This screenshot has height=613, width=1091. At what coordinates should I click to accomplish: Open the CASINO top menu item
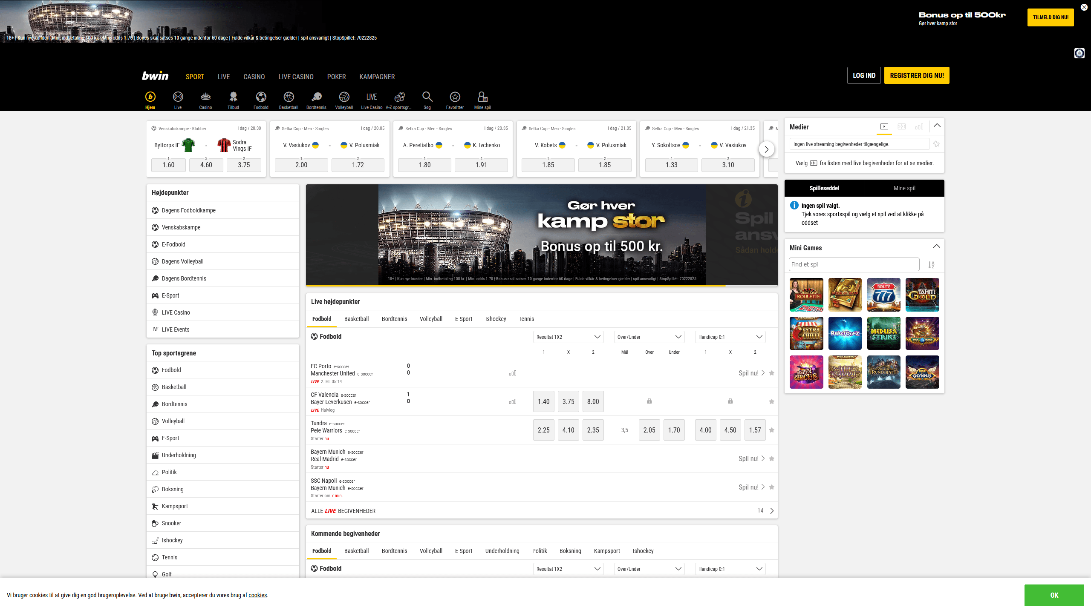[254, 77]
